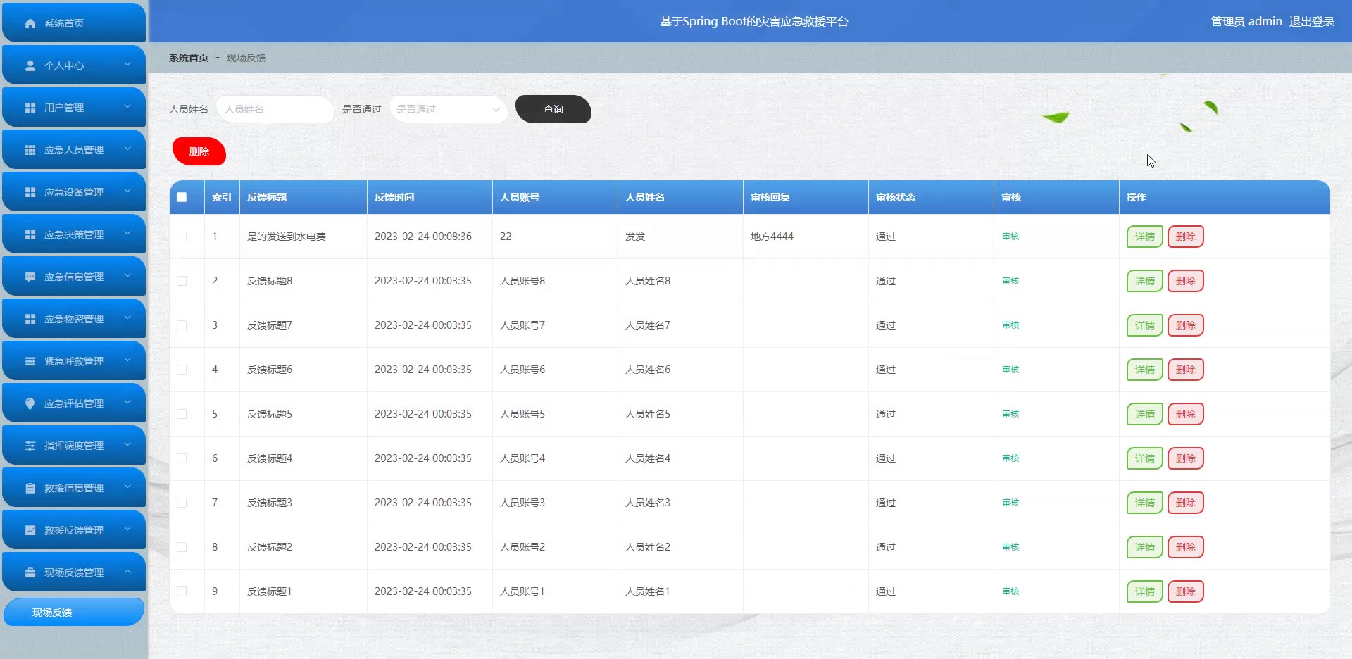Open 系统首页 in the sidebar
Viewport: 1352px width, 659px height.
(x=74, y=23)
